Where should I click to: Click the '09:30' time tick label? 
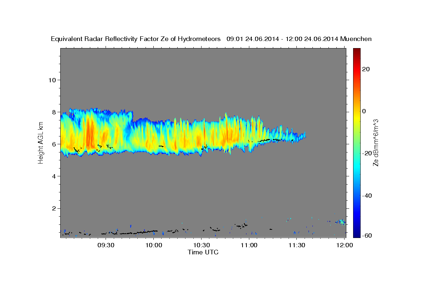(106, 245)
